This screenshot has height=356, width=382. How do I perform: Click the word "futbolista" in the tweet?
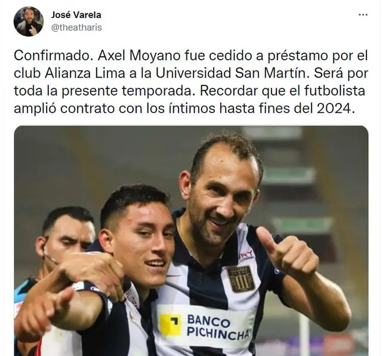pyautogui.click(x=334, y=91)
